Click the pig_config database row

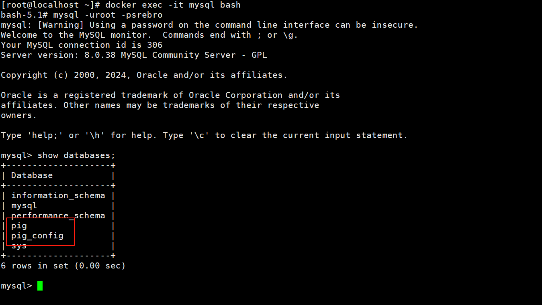point(37,236)
